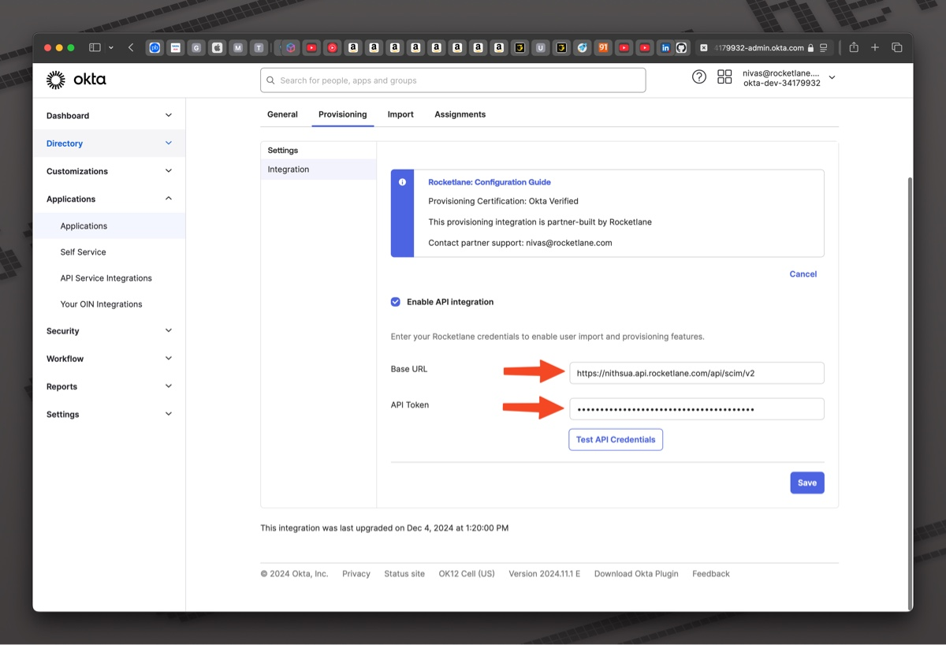Switch to the GitHub browser tab

pyautogui.click(x=681, y=47)
